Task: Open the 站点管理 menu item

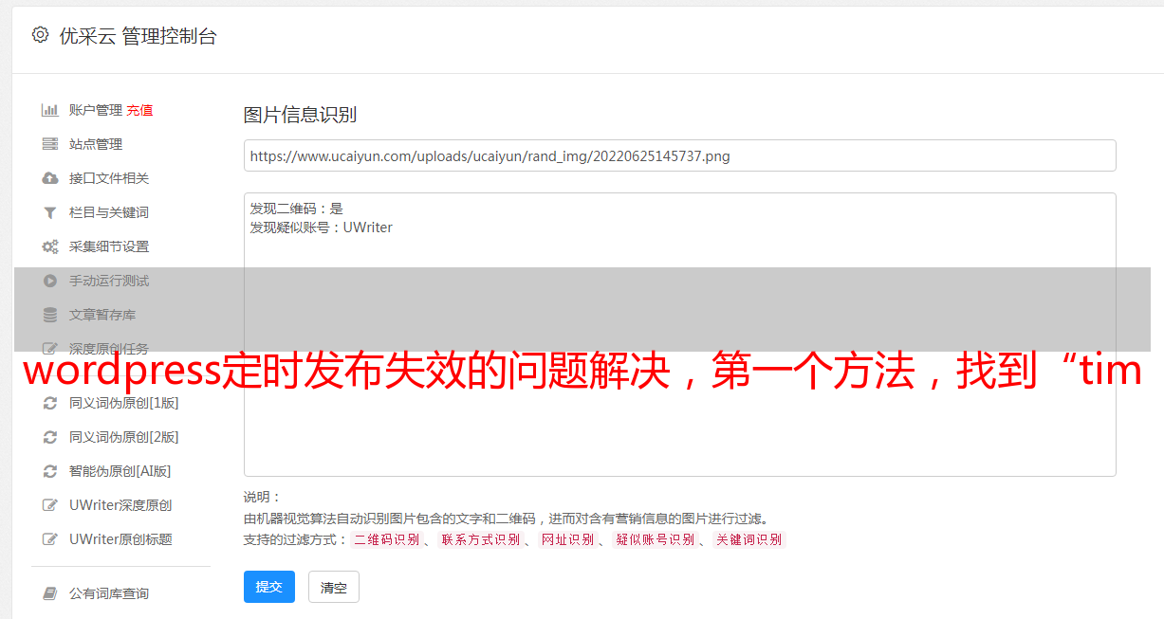Action: [x=96, y=144]
